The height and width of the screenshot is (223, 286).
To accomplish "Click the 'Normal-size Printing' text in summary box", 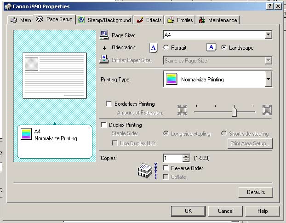I will [56, 138].
